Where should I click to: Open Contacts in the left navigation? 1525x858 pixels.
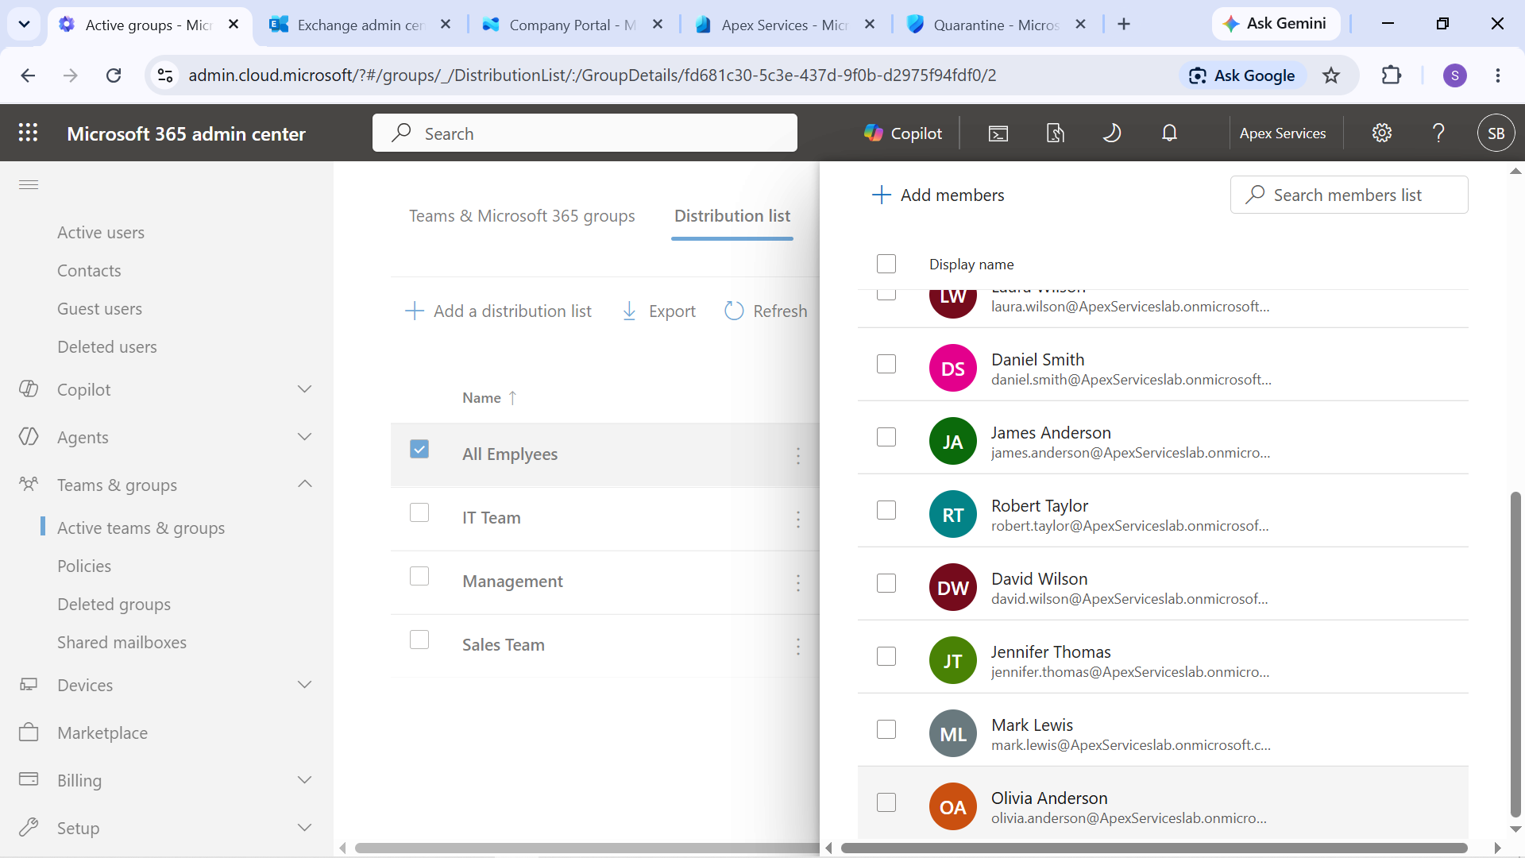coord(89,271)
